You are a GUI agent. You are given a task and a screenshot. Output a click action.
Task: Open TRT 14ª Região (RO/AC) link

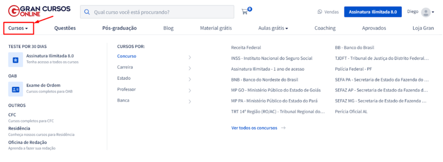pyautogui.click(x=278, y=111)
